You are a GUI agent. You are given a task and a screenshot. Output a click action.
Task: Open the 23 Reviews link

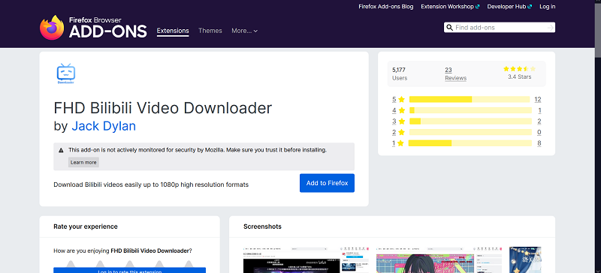455,74
